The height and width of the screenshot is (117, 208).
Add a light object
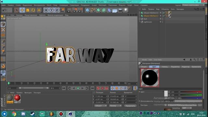[x=126, y=10]
